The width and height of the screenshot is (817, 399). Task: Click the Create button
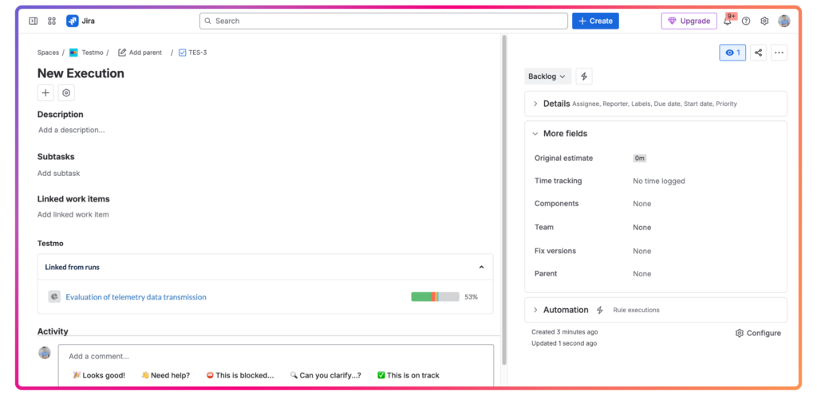(x=595, y=21)
